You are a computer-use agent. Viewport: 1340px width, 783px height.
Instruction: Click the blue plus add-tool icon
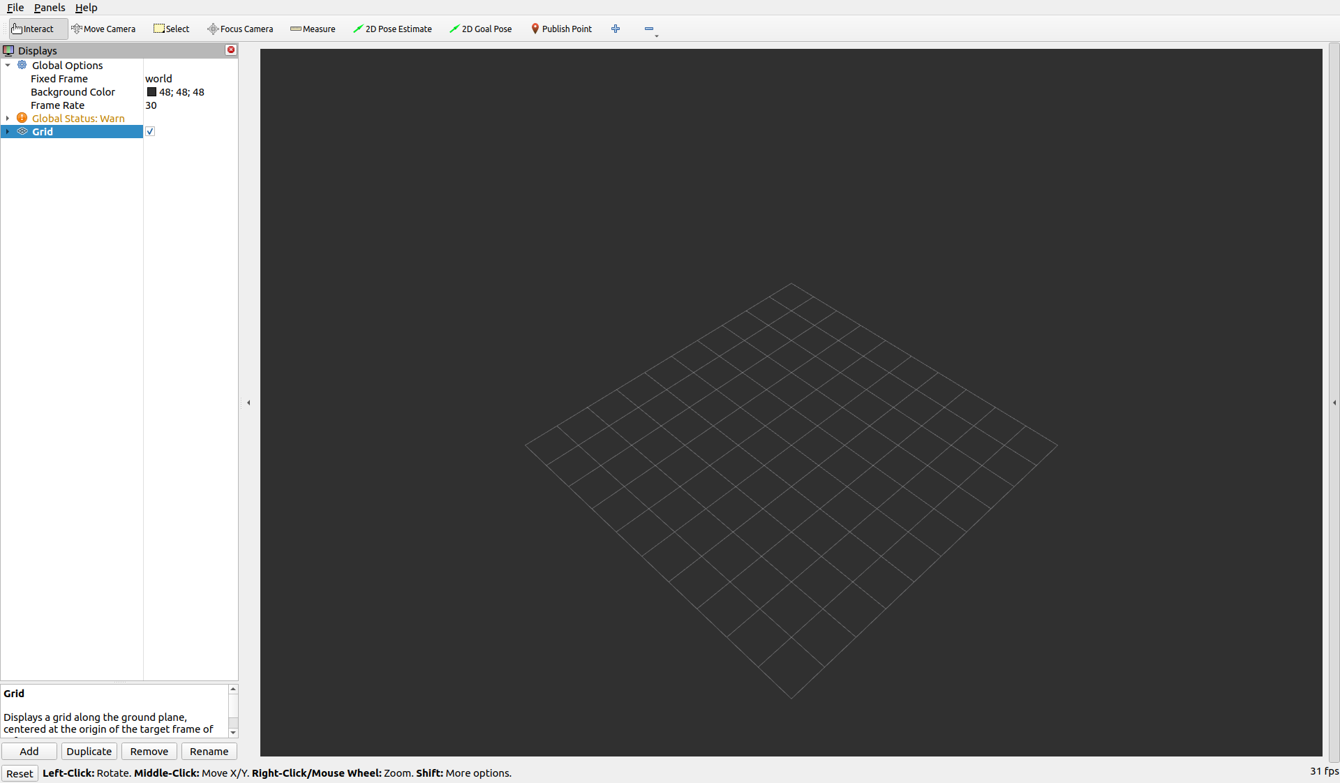tap(616, 29)
